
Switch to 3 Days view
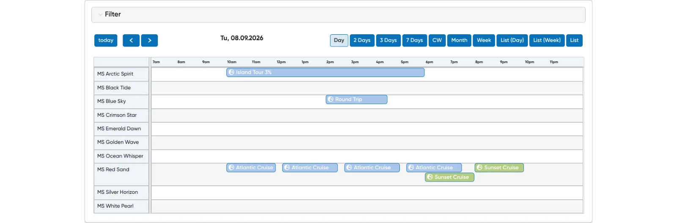388,40
